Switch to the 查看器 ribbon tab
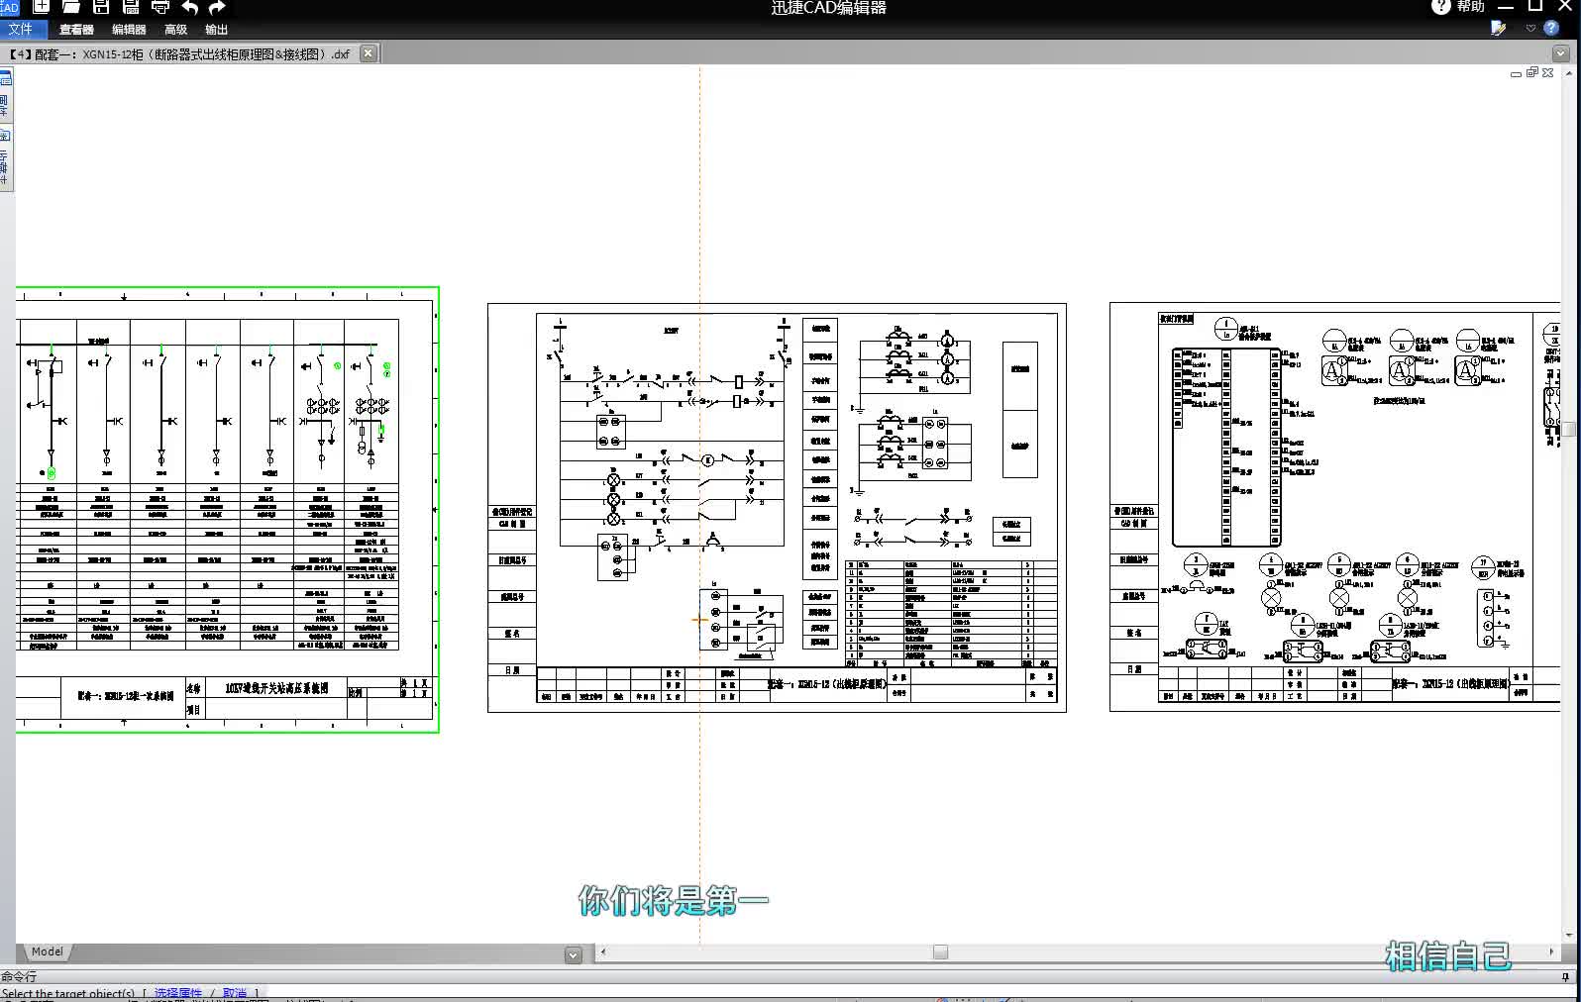Viewport: 1581px width, 1002px height. (x=76, y=30)
